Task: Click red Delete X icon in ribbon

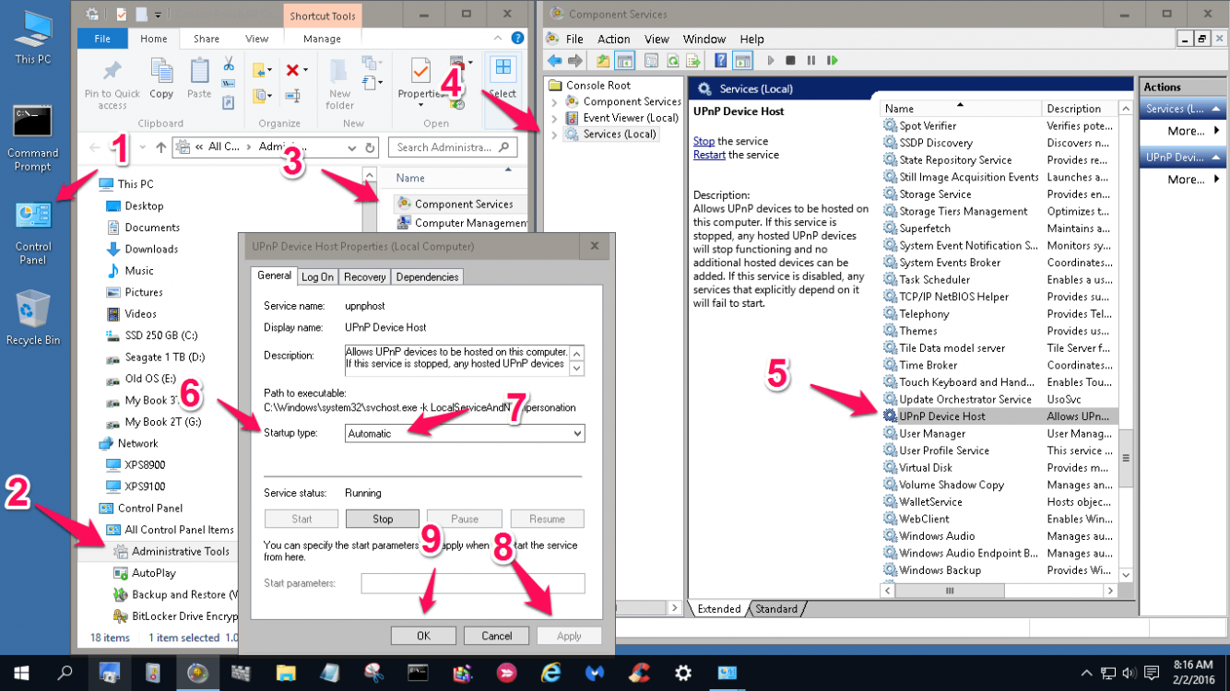Action: click(x=292, y=70)
